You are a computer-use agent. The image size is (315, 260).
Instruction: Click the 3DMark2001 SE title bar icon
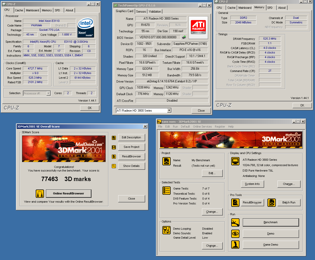[159, 122]
